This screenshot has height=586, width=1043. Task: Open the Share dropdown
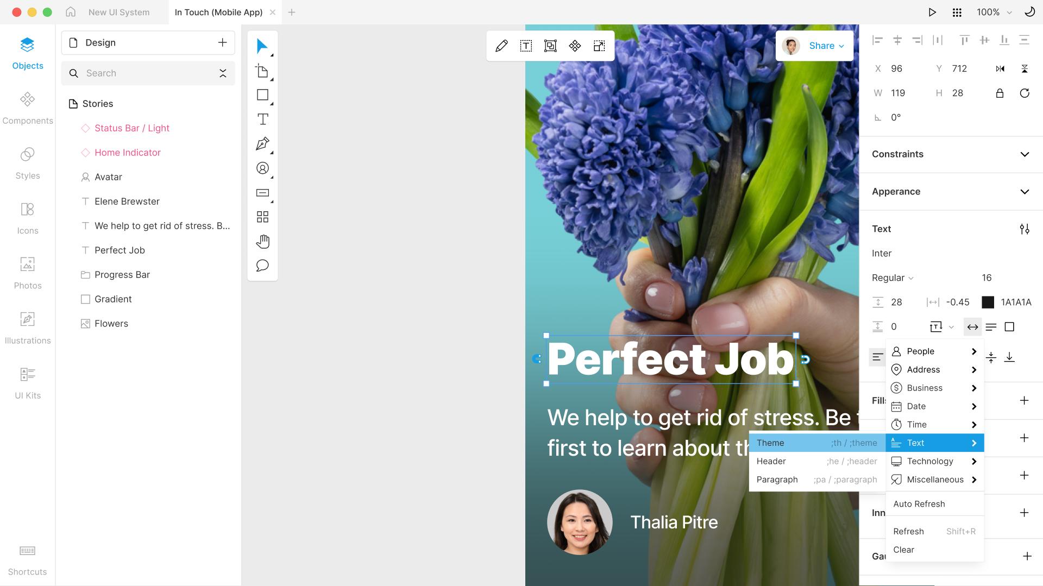(x=826, y=46)
